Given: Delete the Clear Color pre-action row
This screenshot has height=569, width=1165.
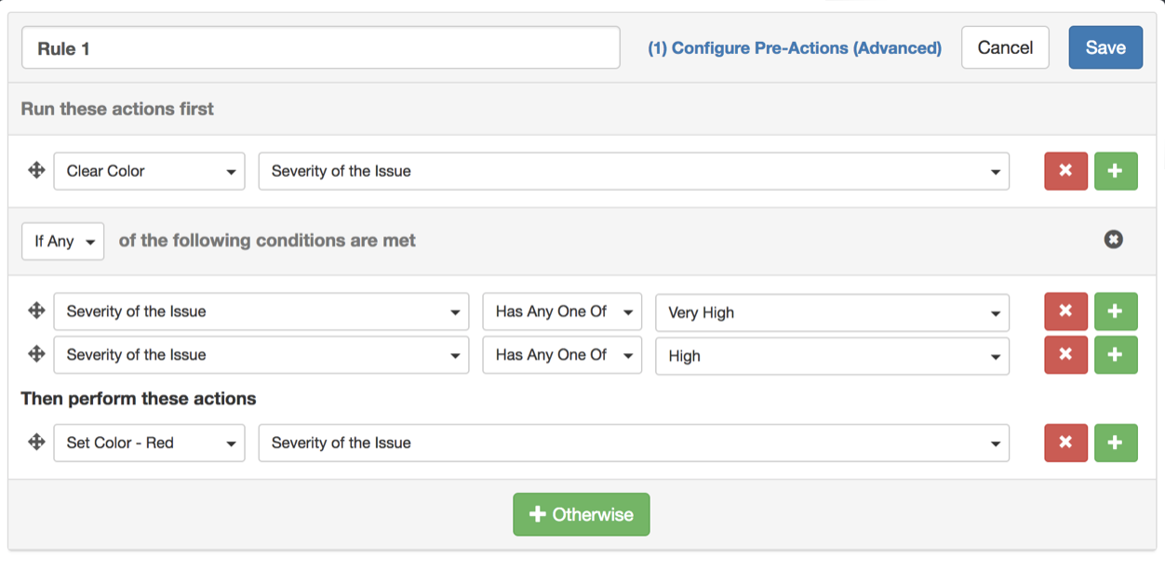Looking at the screenshot, I should (x=1065, y=171).
